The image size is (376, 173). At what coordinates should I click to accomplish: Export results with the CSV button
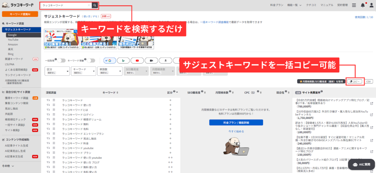[369, 82]
